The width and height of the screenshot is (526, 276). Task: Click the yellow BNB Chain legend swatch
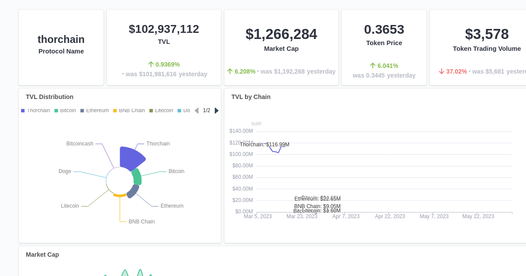pyautogui.click(x=115, y=111)
